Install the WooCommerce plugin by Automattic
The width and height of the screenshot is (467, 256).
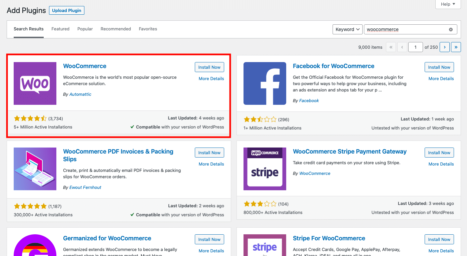(209, 67)
